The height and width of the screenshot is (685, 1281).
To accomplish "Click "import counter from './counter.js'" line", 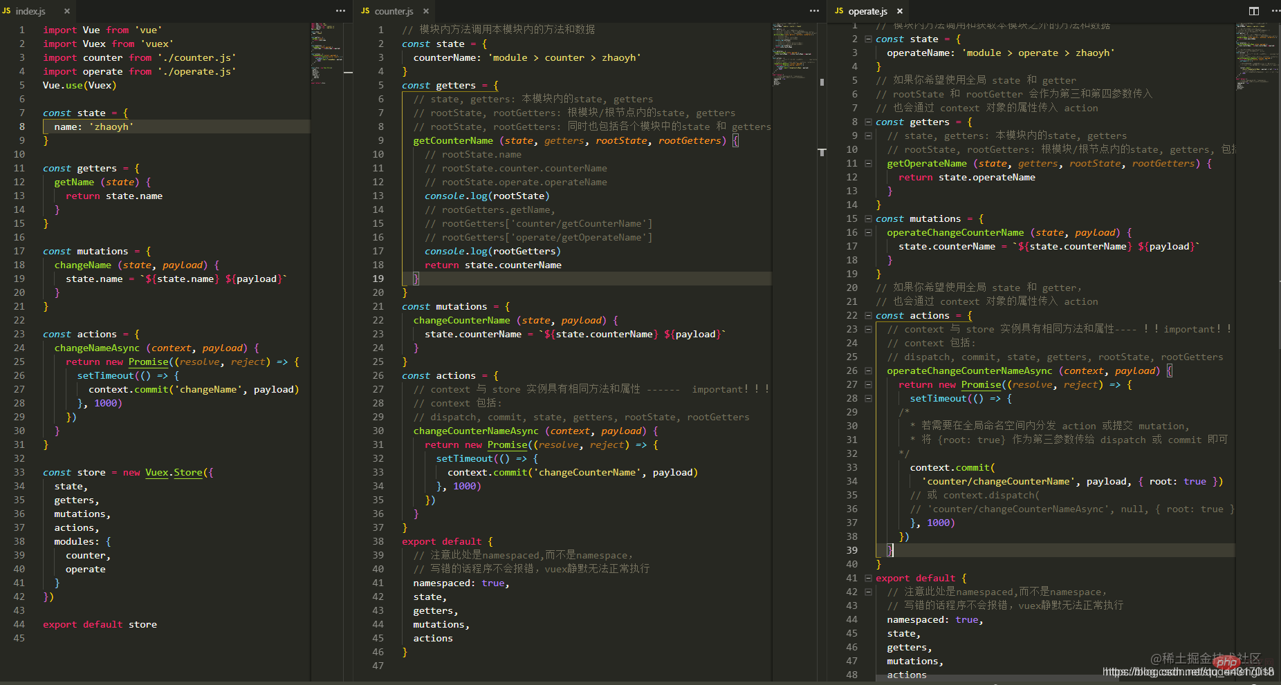I will click(139, 58).
